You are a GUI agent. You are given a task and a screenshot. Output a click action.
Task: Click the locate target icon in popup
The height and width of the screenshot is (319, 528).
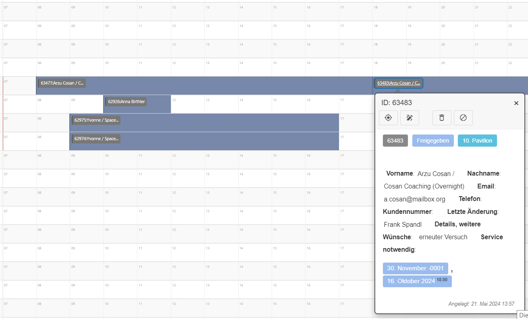pos(388,118)
